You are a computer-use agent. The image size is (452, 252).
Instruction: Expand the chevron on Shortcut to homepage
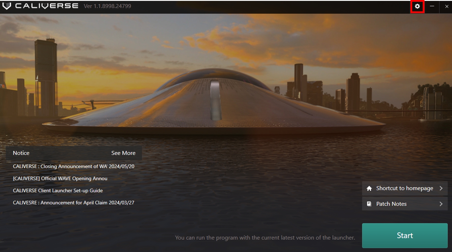[x=441, y=188]
